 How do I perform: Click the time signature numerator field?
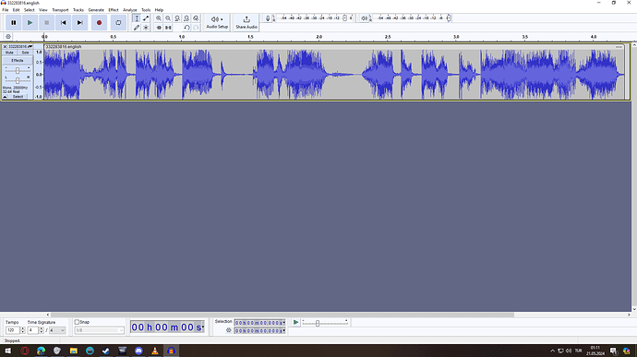[32, 330]
